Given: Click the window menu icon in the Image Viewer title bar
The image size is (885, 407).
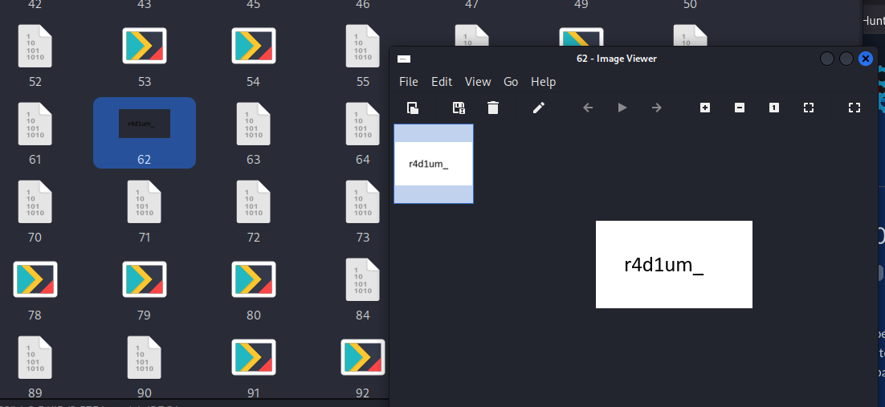Looking at the screenshot, I should [x=404, y=59].
